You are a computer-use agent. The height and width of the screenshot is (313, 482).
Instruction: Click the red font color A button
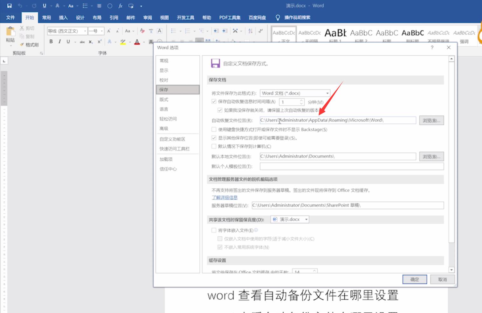pos(137,42)
